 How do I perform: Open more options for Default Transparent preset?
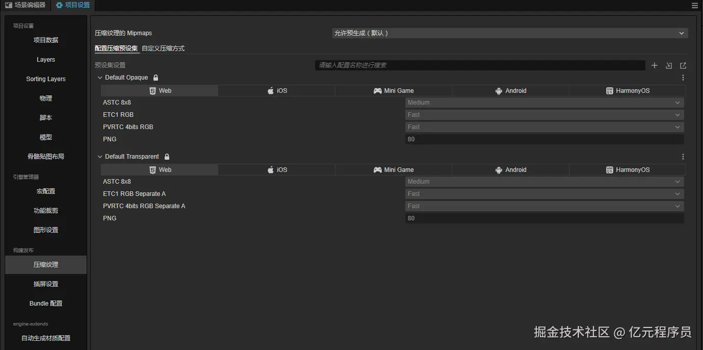pyautogui.click(x=683, y=157)
